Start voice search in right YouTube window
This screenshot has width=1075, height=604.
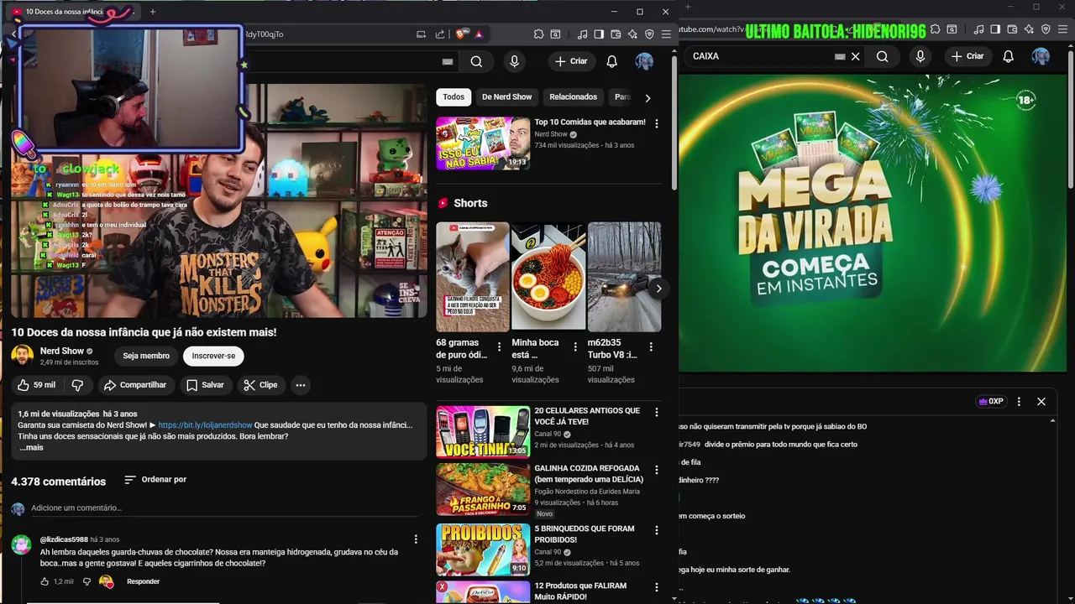pyautogui.click(x=920, y=56)
